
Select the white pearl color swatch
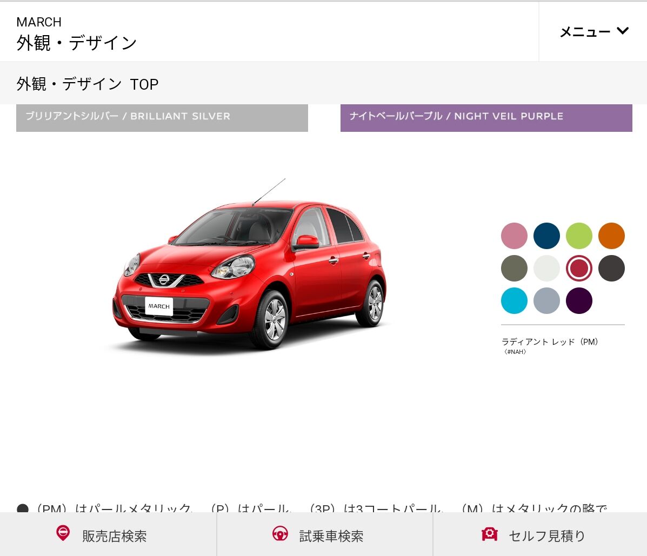(546, 268)
